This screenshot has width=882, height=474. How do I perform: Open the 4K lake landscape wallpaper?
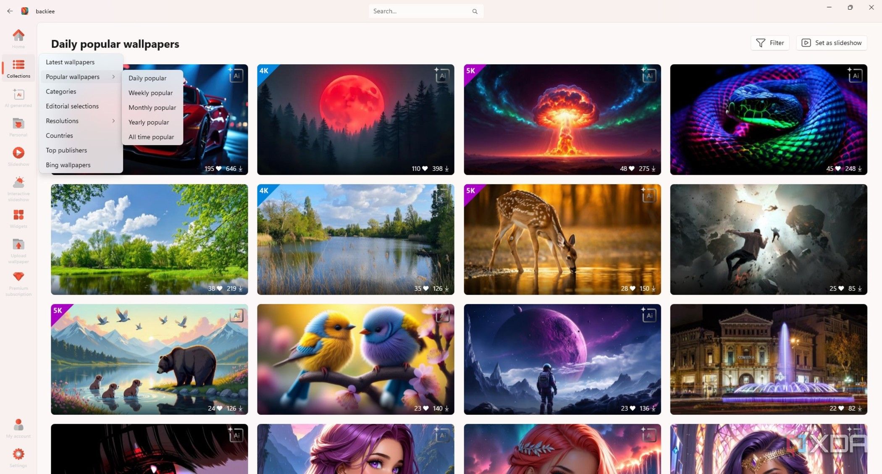355,239
